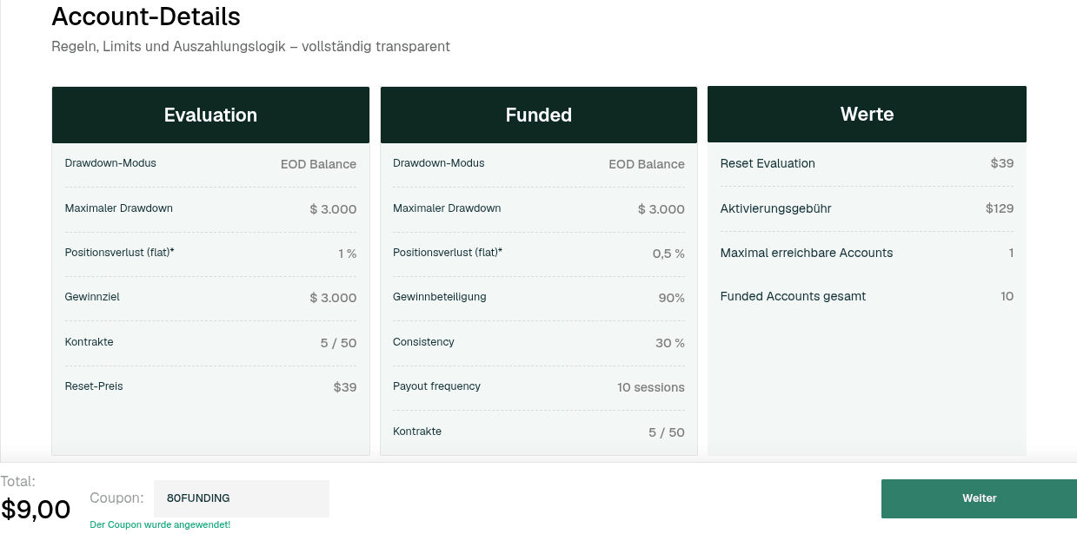This screenshot has height=534, width=1077.
Task: Click the Funded Accounts gesamt label
Action: pyautogui.click(x=794, y=296)
